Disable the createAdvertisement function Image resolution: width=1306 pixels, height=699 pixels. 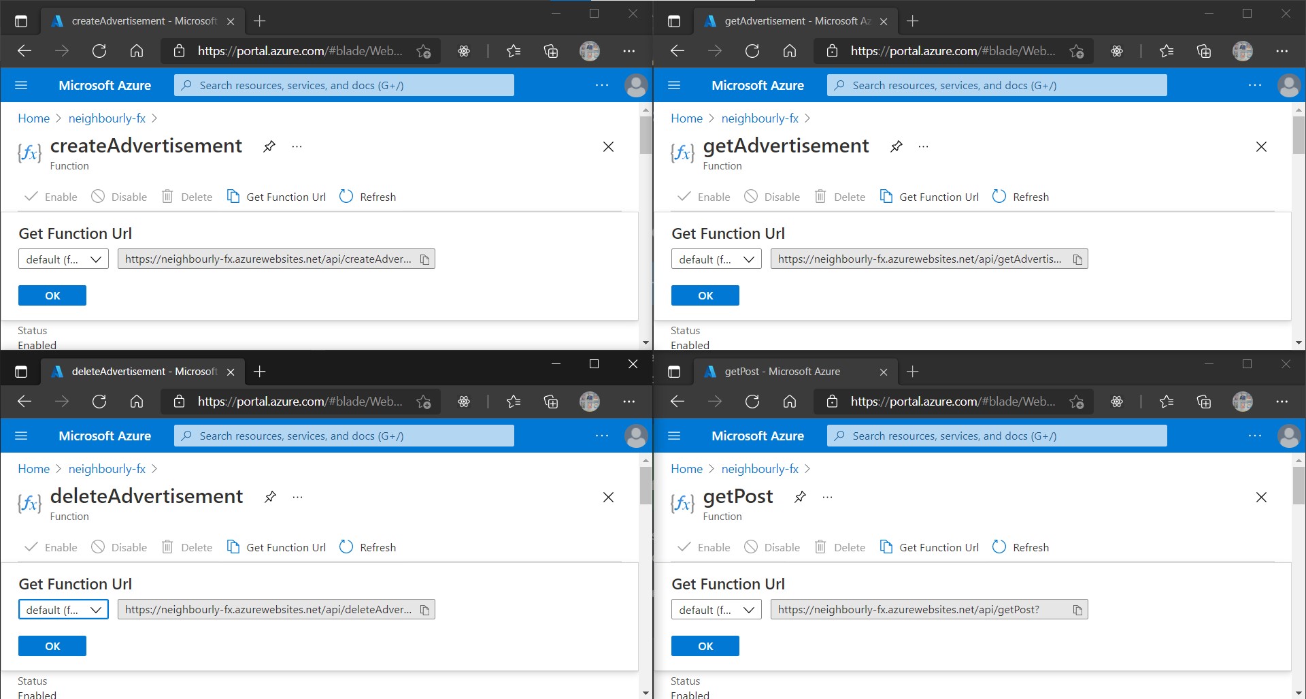(x=119, y=197)
